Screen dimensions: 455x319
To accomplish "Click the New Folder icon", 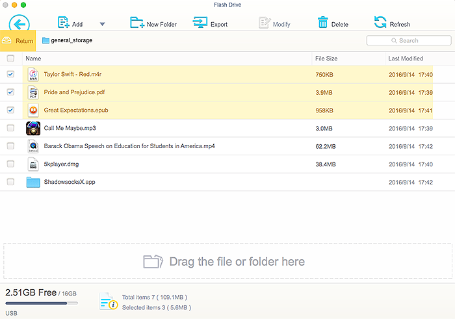I will pyautogui.click(x=137, y=22).
